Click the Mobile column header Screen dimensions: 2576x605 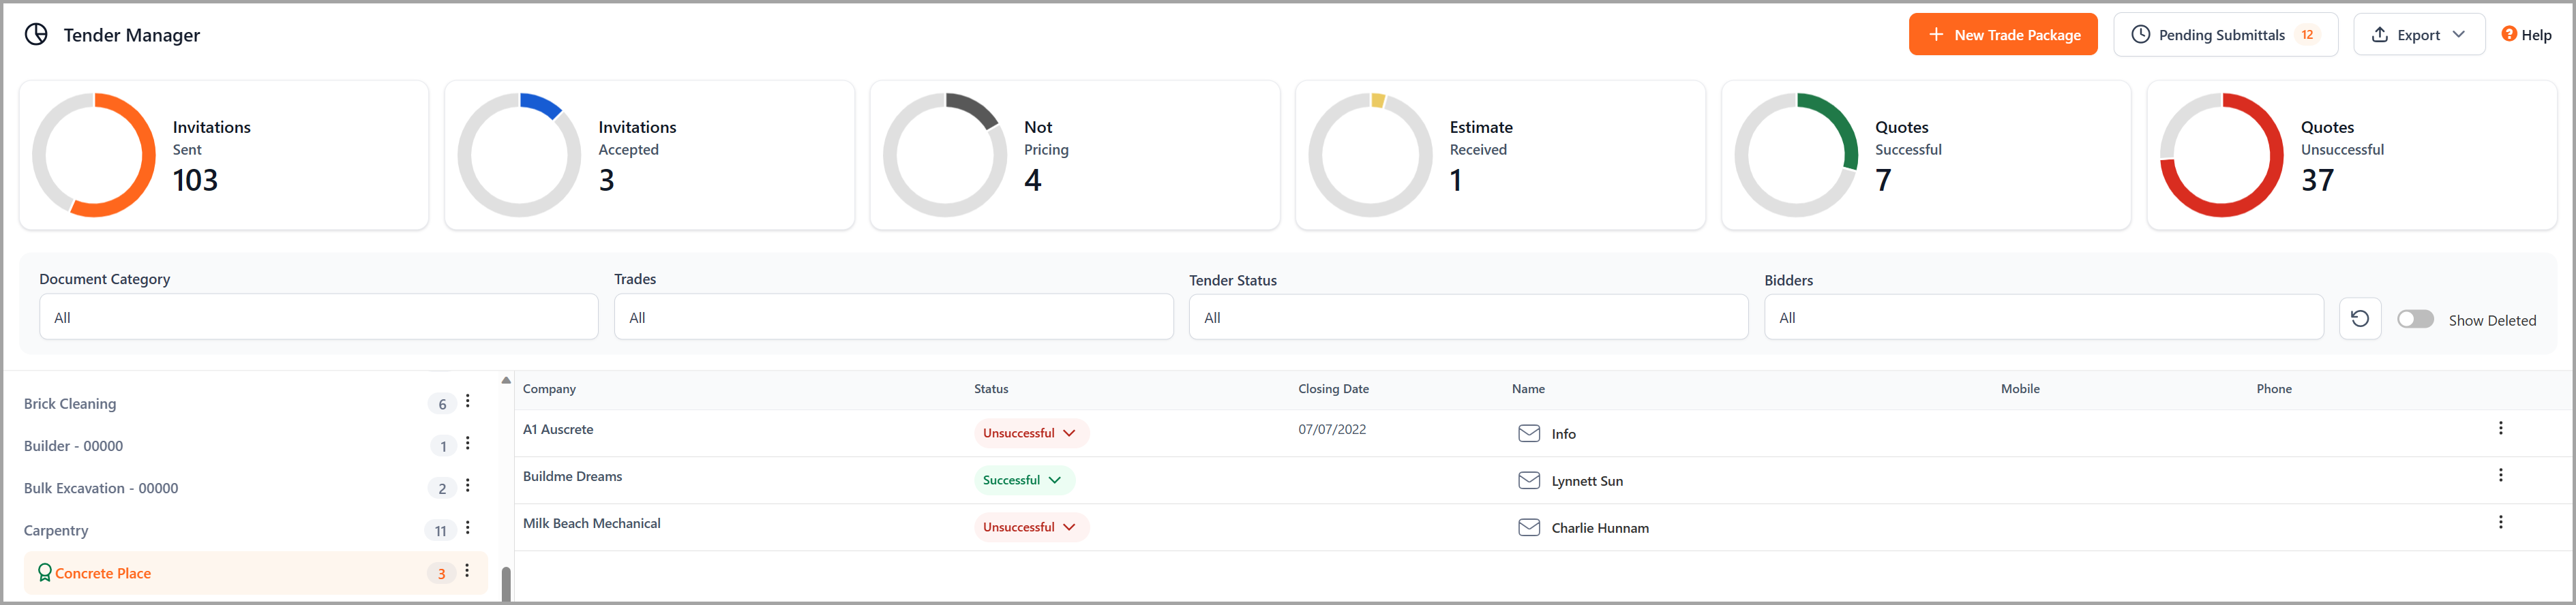tap(2020, 389)
